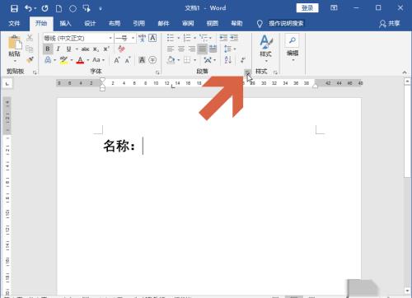Open the font name dropdown
This screenshot has width=412, height=298.
coord(77,38)
